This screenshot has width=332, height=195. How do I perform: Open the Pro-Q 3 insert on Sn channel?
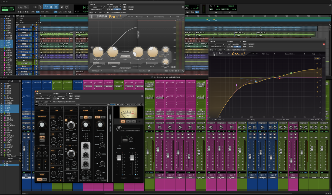(x=149, y=84)
